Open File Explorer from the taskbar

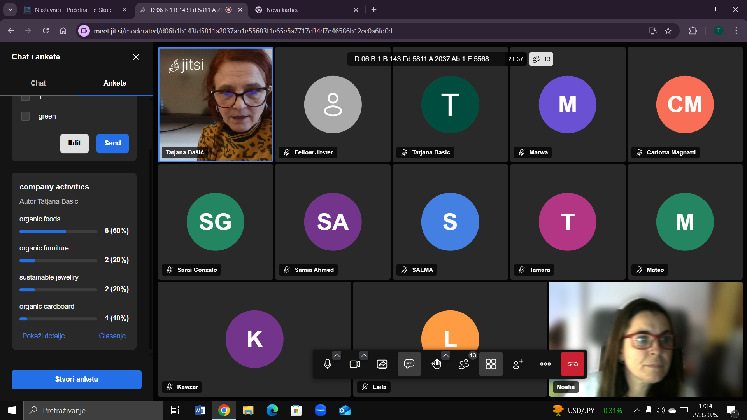click(x=248, y=410)
